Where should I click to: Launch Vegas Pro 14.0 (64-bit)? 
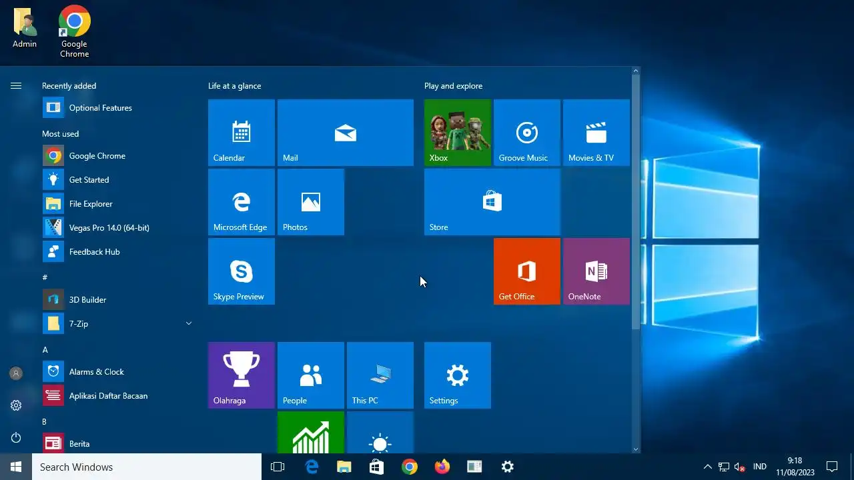[117, 227]
